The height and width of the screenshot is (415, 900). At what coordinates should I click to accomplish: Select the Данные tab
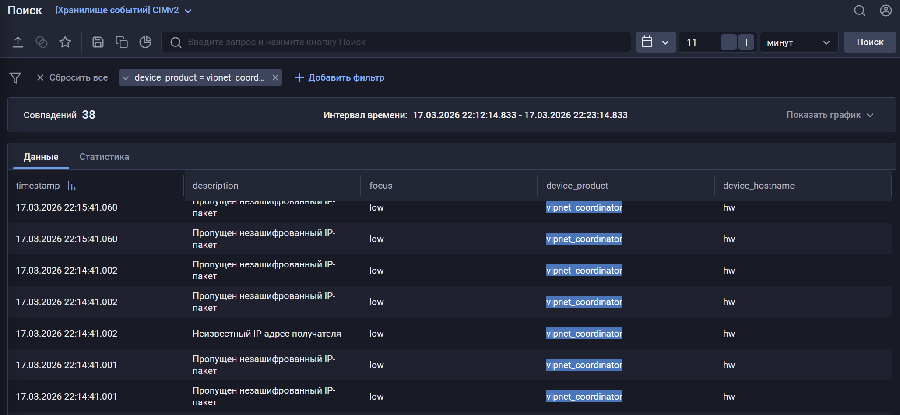click(41, 156)
